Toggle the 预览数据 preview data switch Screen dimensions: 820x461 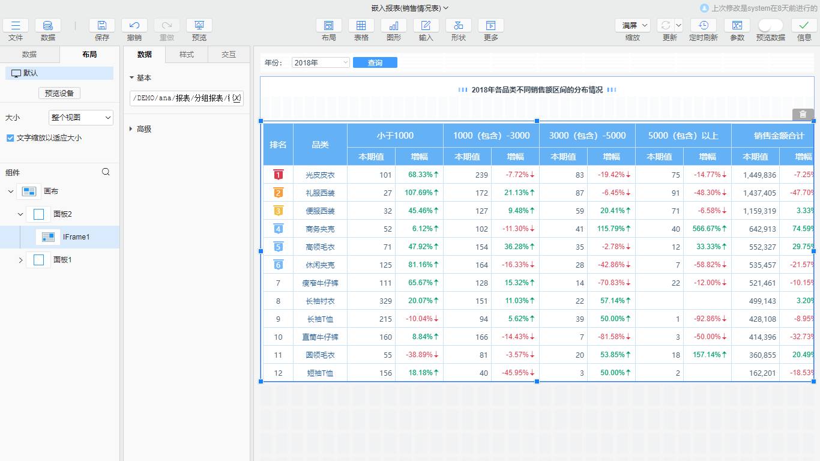[770, 25]
